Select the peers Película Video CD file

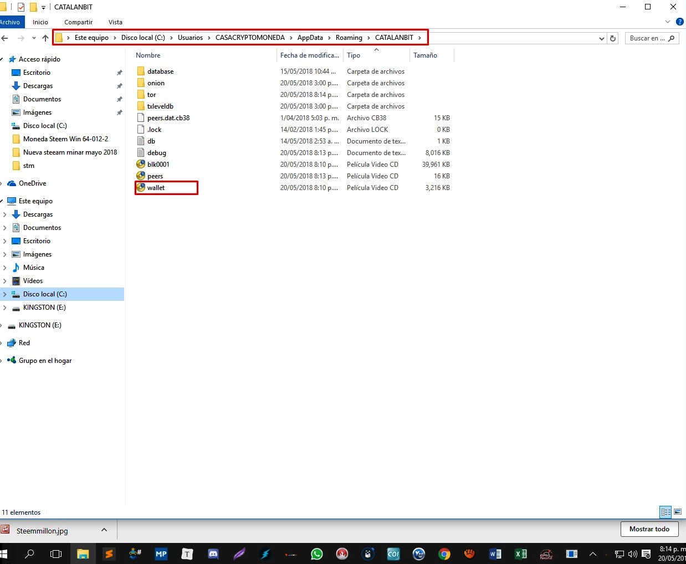pyautogui.click(x=155, y=176)
